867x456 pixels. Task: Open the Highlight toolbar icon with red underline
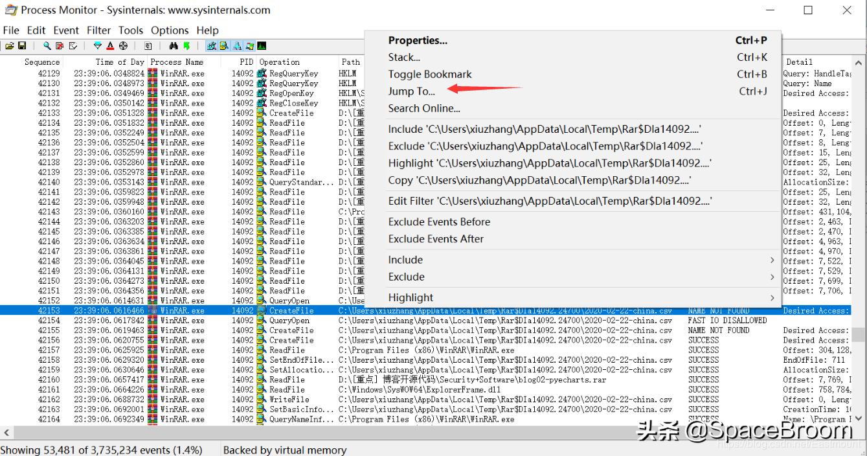110,46
